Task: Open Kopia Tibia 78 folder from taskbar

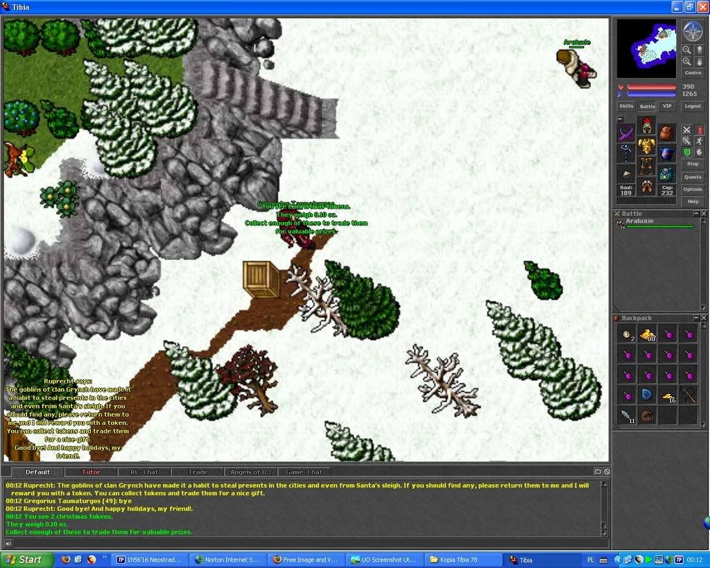Action: 462,560
